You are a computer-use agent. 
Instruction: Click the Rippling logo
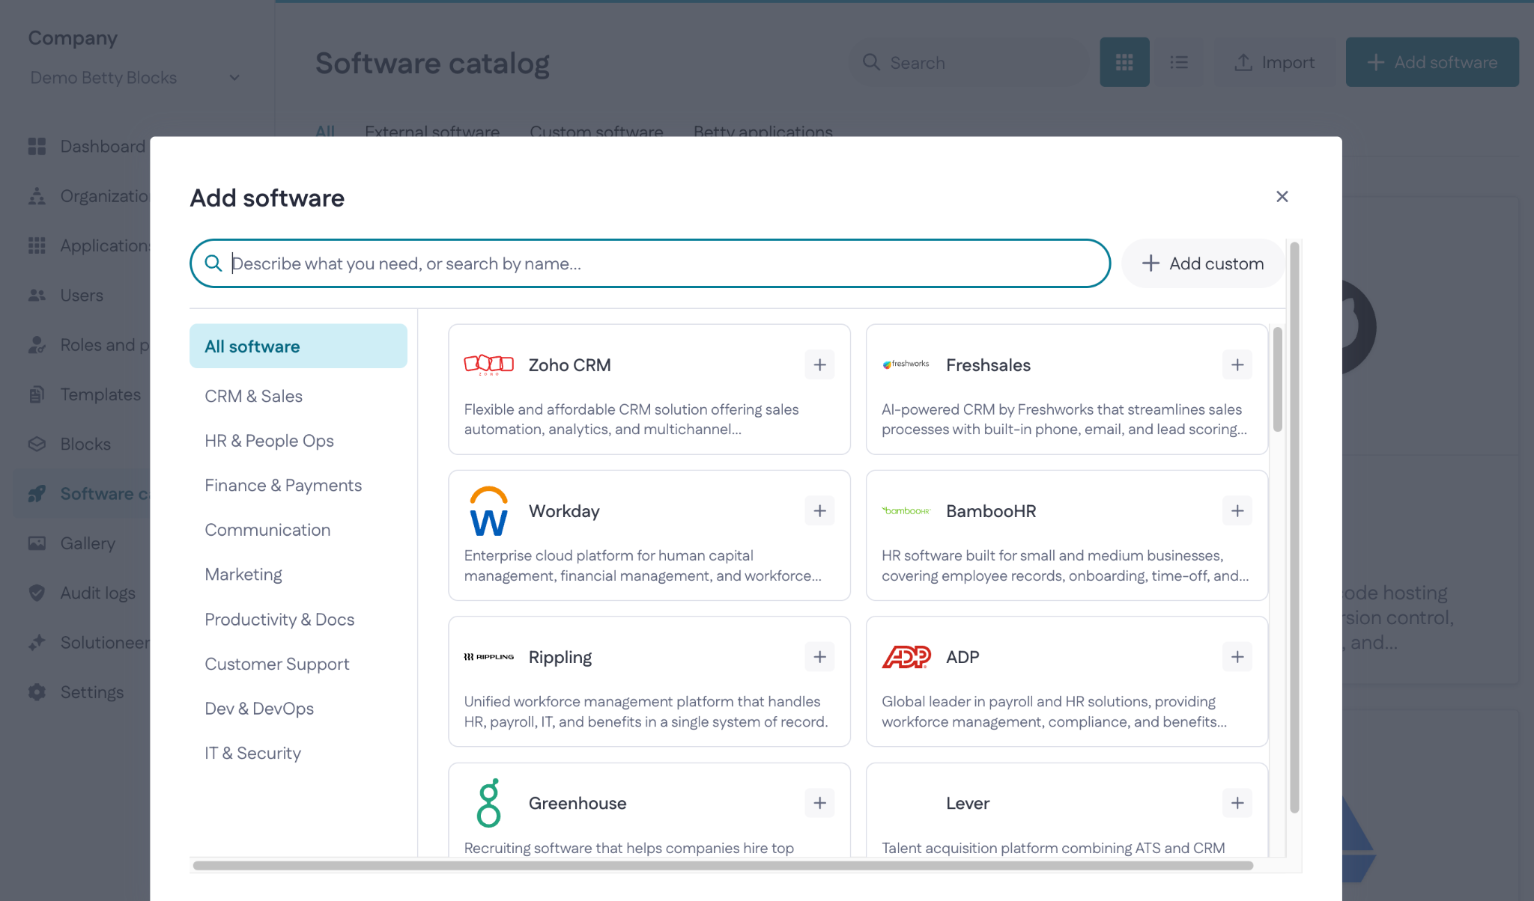[488, 657]
